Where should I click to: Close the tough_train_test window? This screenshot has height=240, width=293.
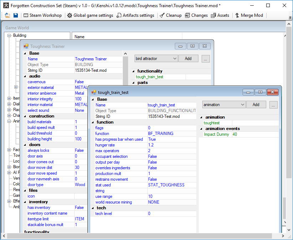(x=273, y=92)
